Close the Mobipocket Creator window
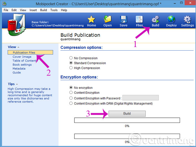 pyautogui.click(x=190, y=3)
